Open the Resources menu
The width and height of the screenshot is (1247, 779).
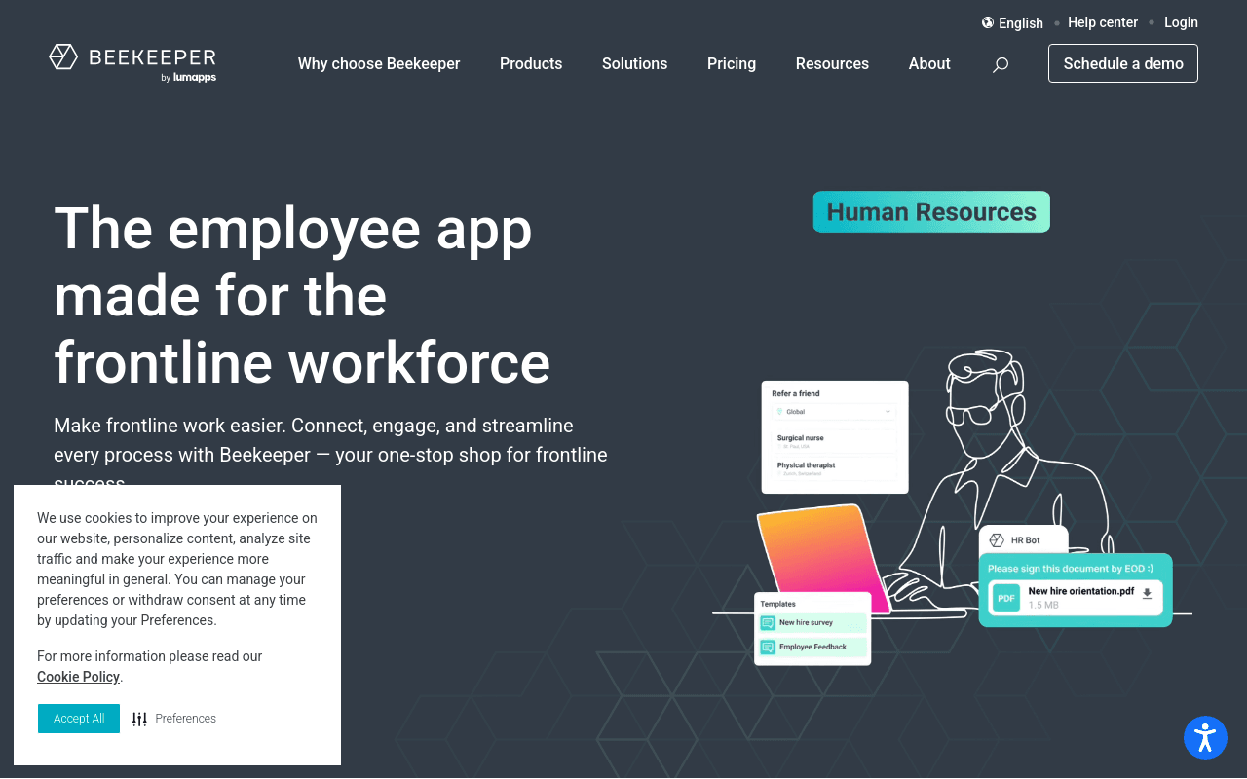coord(832,63)
